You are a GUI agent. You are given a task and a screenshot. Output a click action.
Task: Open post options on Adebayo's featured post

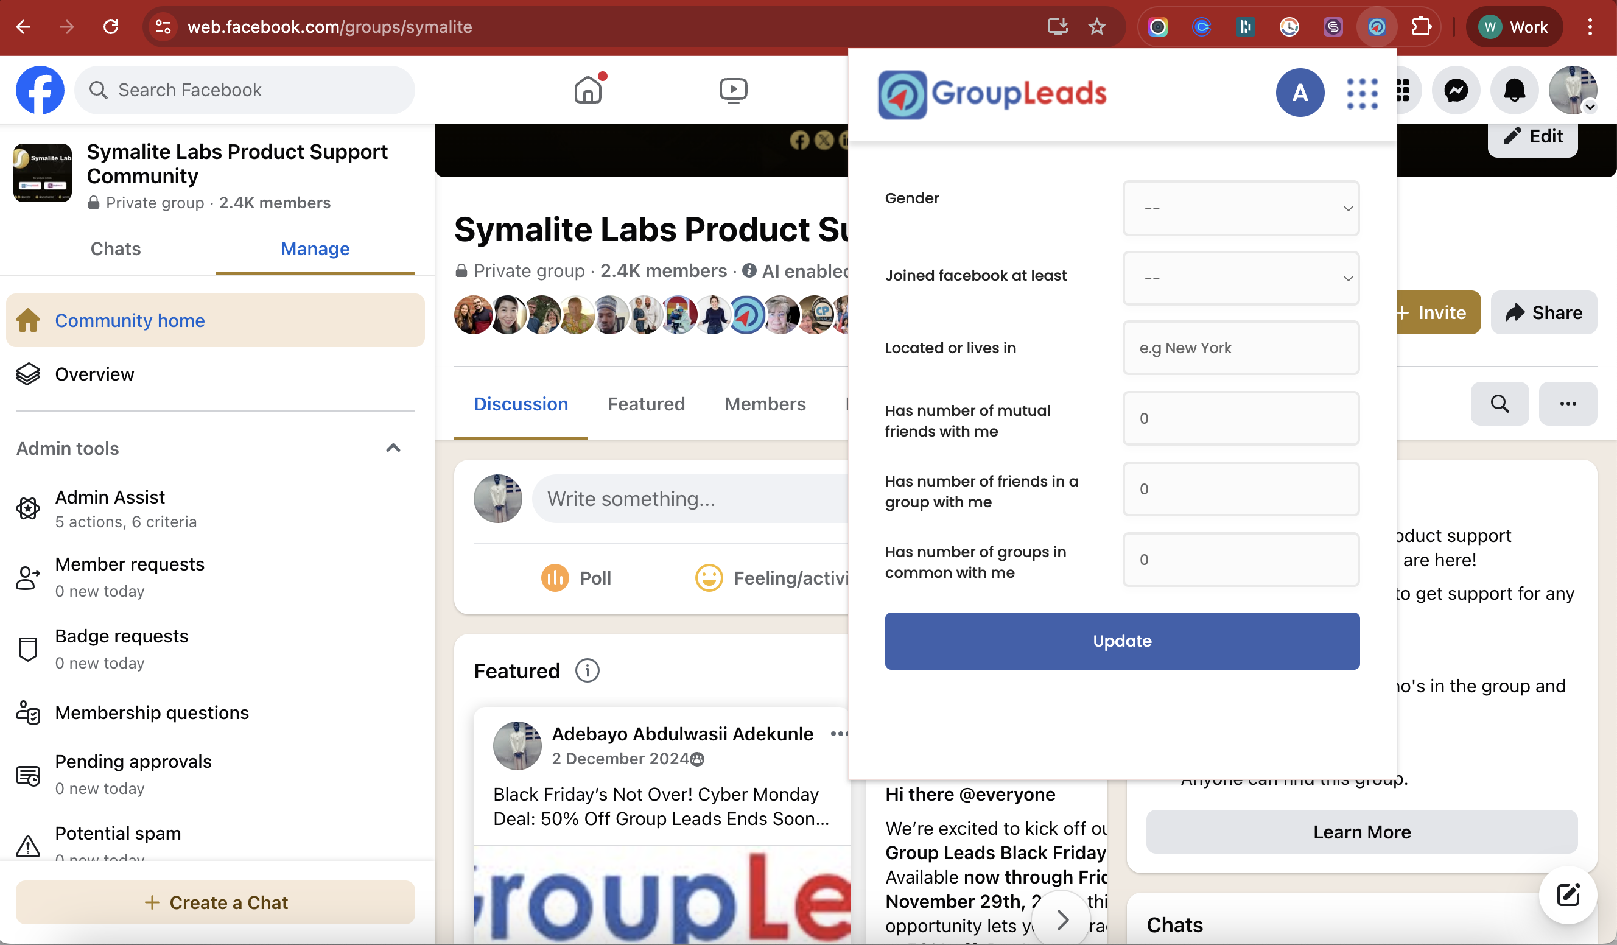coord(839,734)
